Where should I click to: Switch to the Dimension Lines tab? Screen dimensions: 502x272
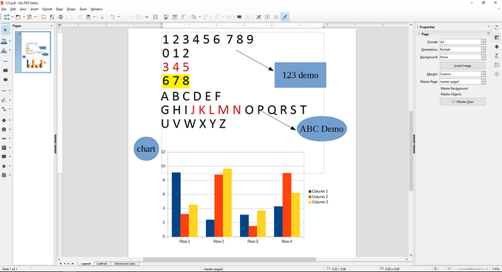point(125,264)
